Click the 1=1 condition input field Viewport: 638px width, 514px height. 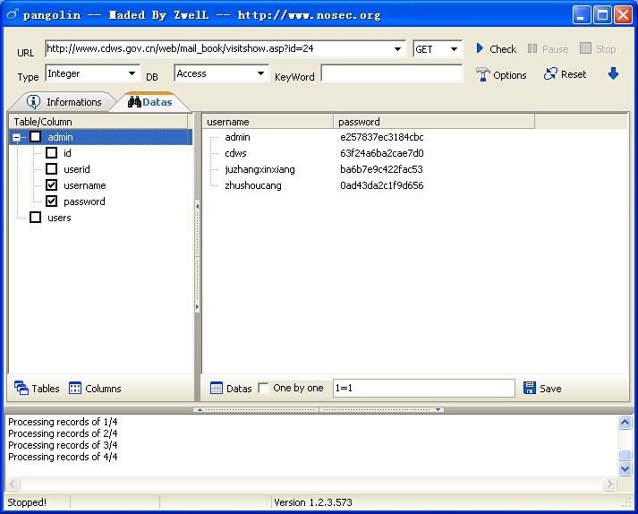[424, 388]
